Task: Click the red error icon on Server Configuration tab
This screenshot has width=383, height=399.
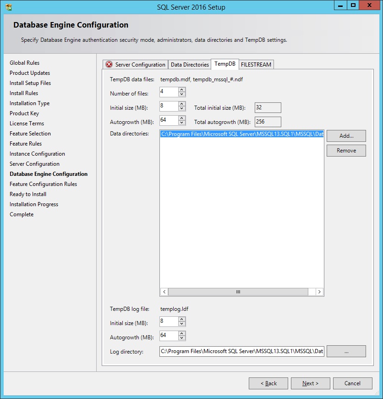Action: click(109, 64)
